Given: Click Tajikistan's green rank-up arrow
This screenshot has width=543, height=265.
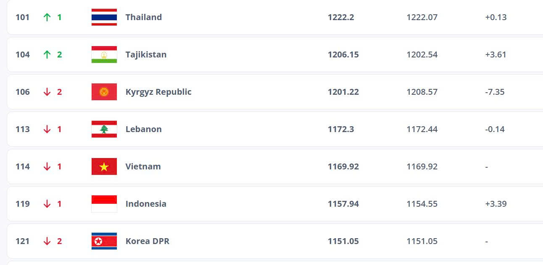Looking at the screenshot, I should coord(47,55).
